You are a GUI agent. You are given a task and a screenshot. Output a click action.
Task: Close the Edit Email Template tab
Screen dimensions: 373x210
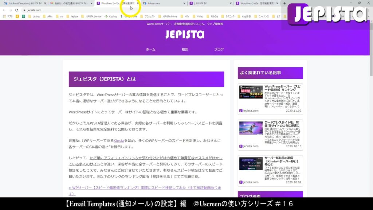(x=45, y=3)
